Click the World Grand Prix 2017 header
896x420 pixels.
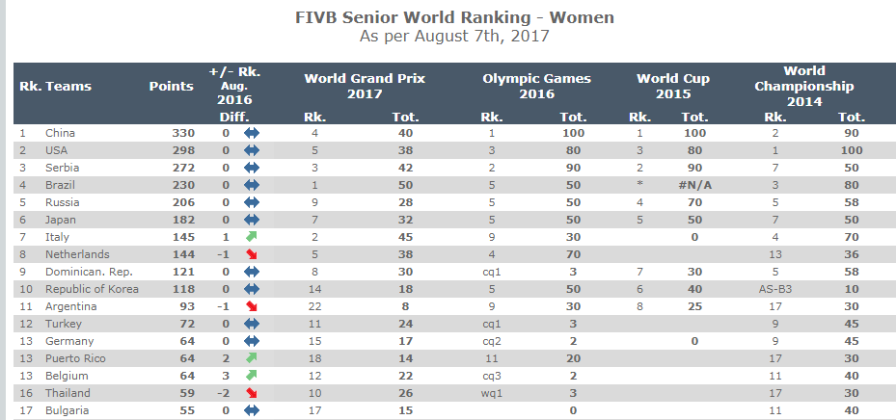point(365,87)
